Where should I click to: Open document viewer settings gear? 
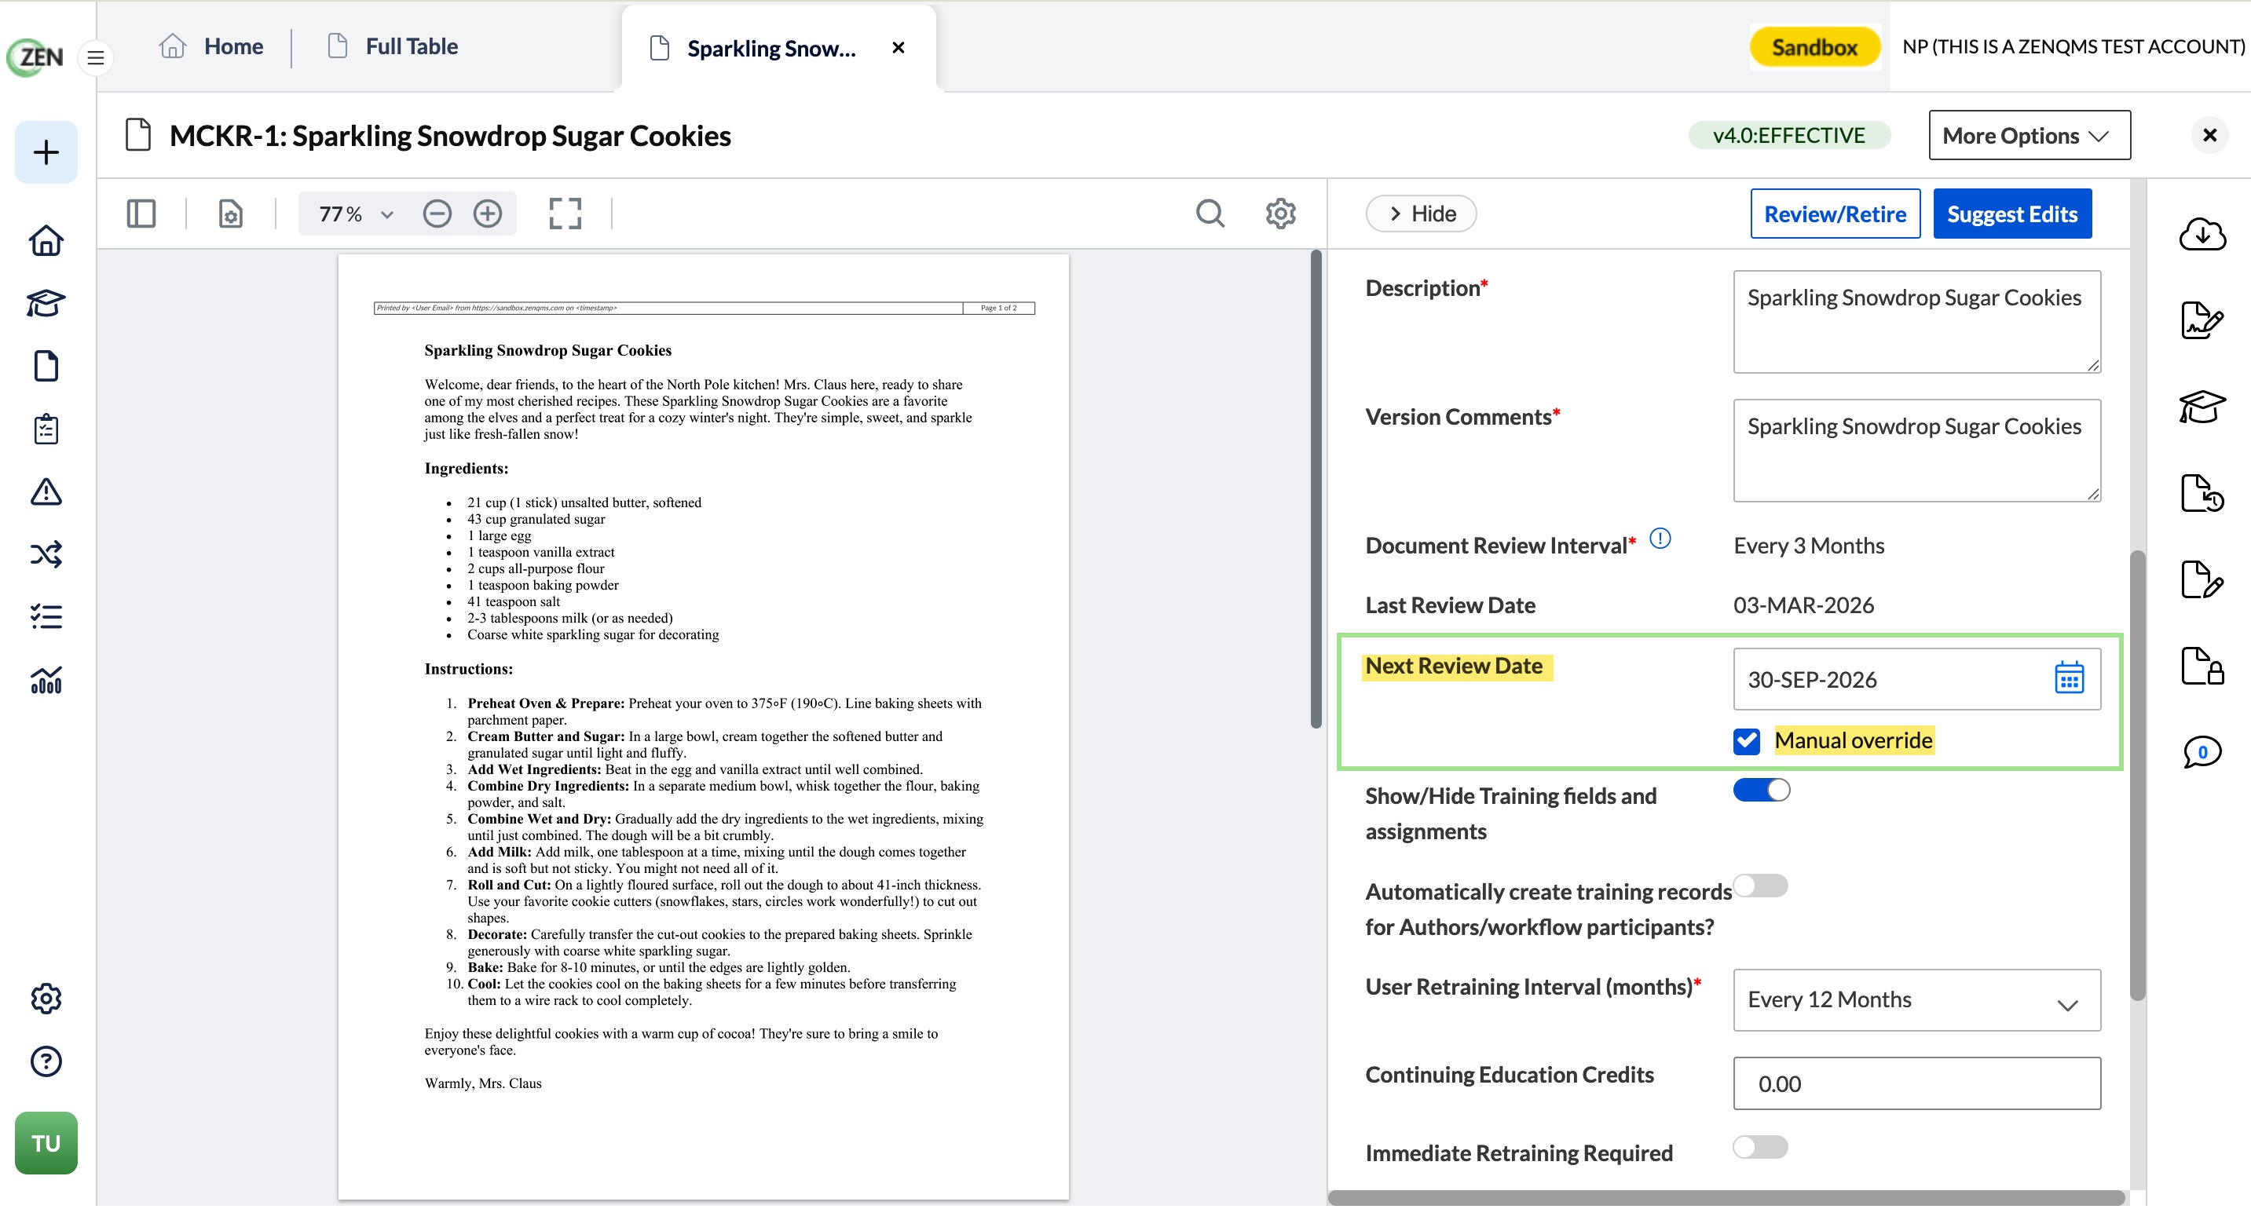pyautogui.click(x=1280, y=214)
